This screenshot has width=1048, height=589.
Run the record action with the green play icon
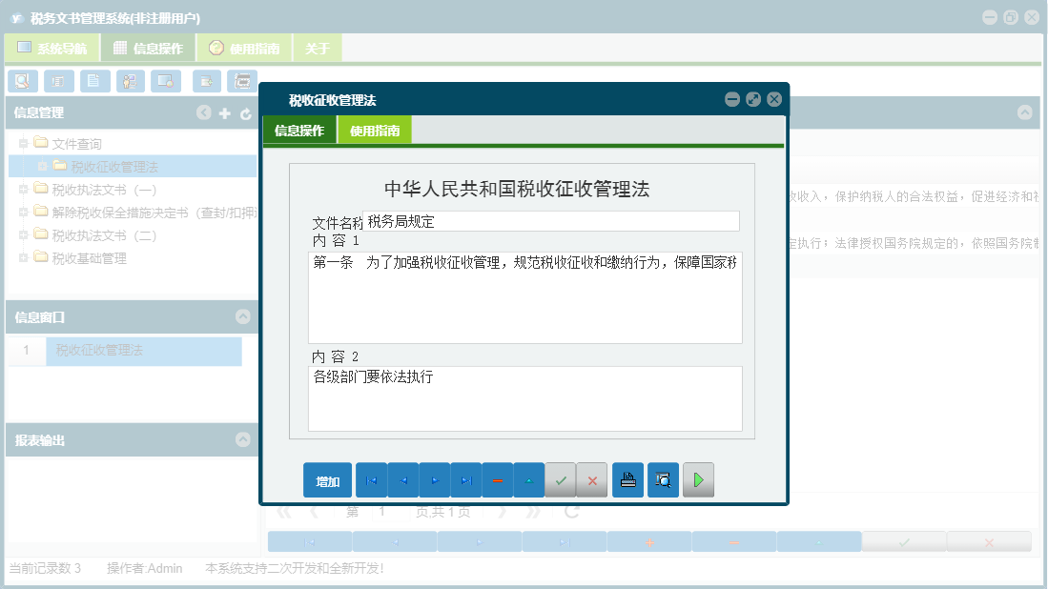click(x=697, y=479)
